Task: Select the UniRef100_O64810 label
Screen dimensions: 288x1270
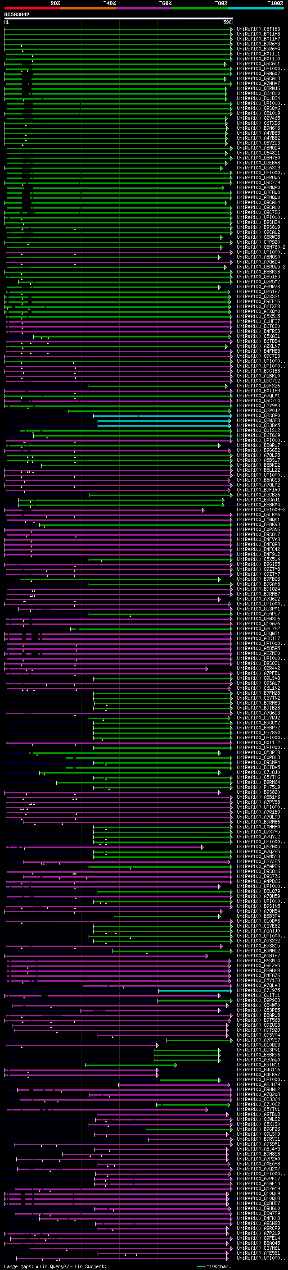Action: (258, 94)
